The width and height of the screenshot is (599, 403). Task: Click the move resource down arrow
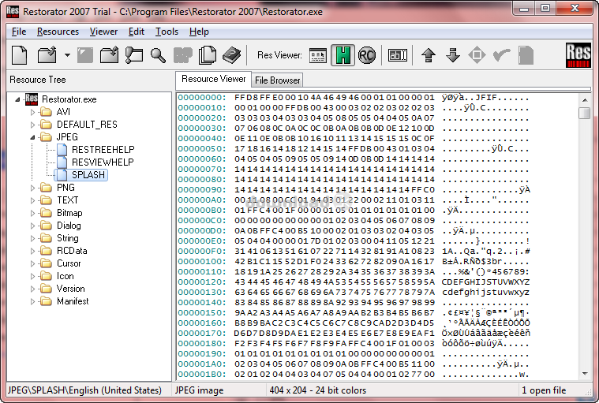453,55
